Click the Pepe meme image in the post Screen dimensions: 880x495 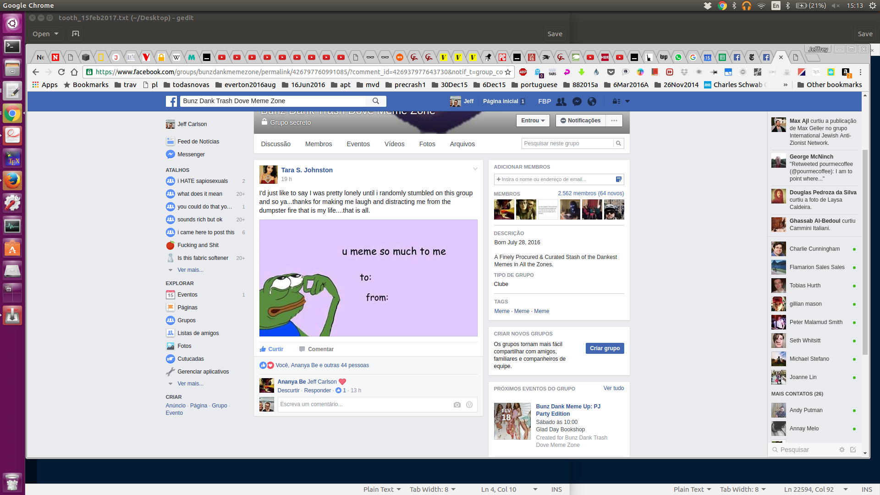pyautogui.click(x=368, y=278)
